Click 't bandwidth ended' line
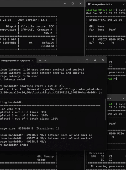The height and width of the screenshot is (170, 126). click(x=14, y=145)
